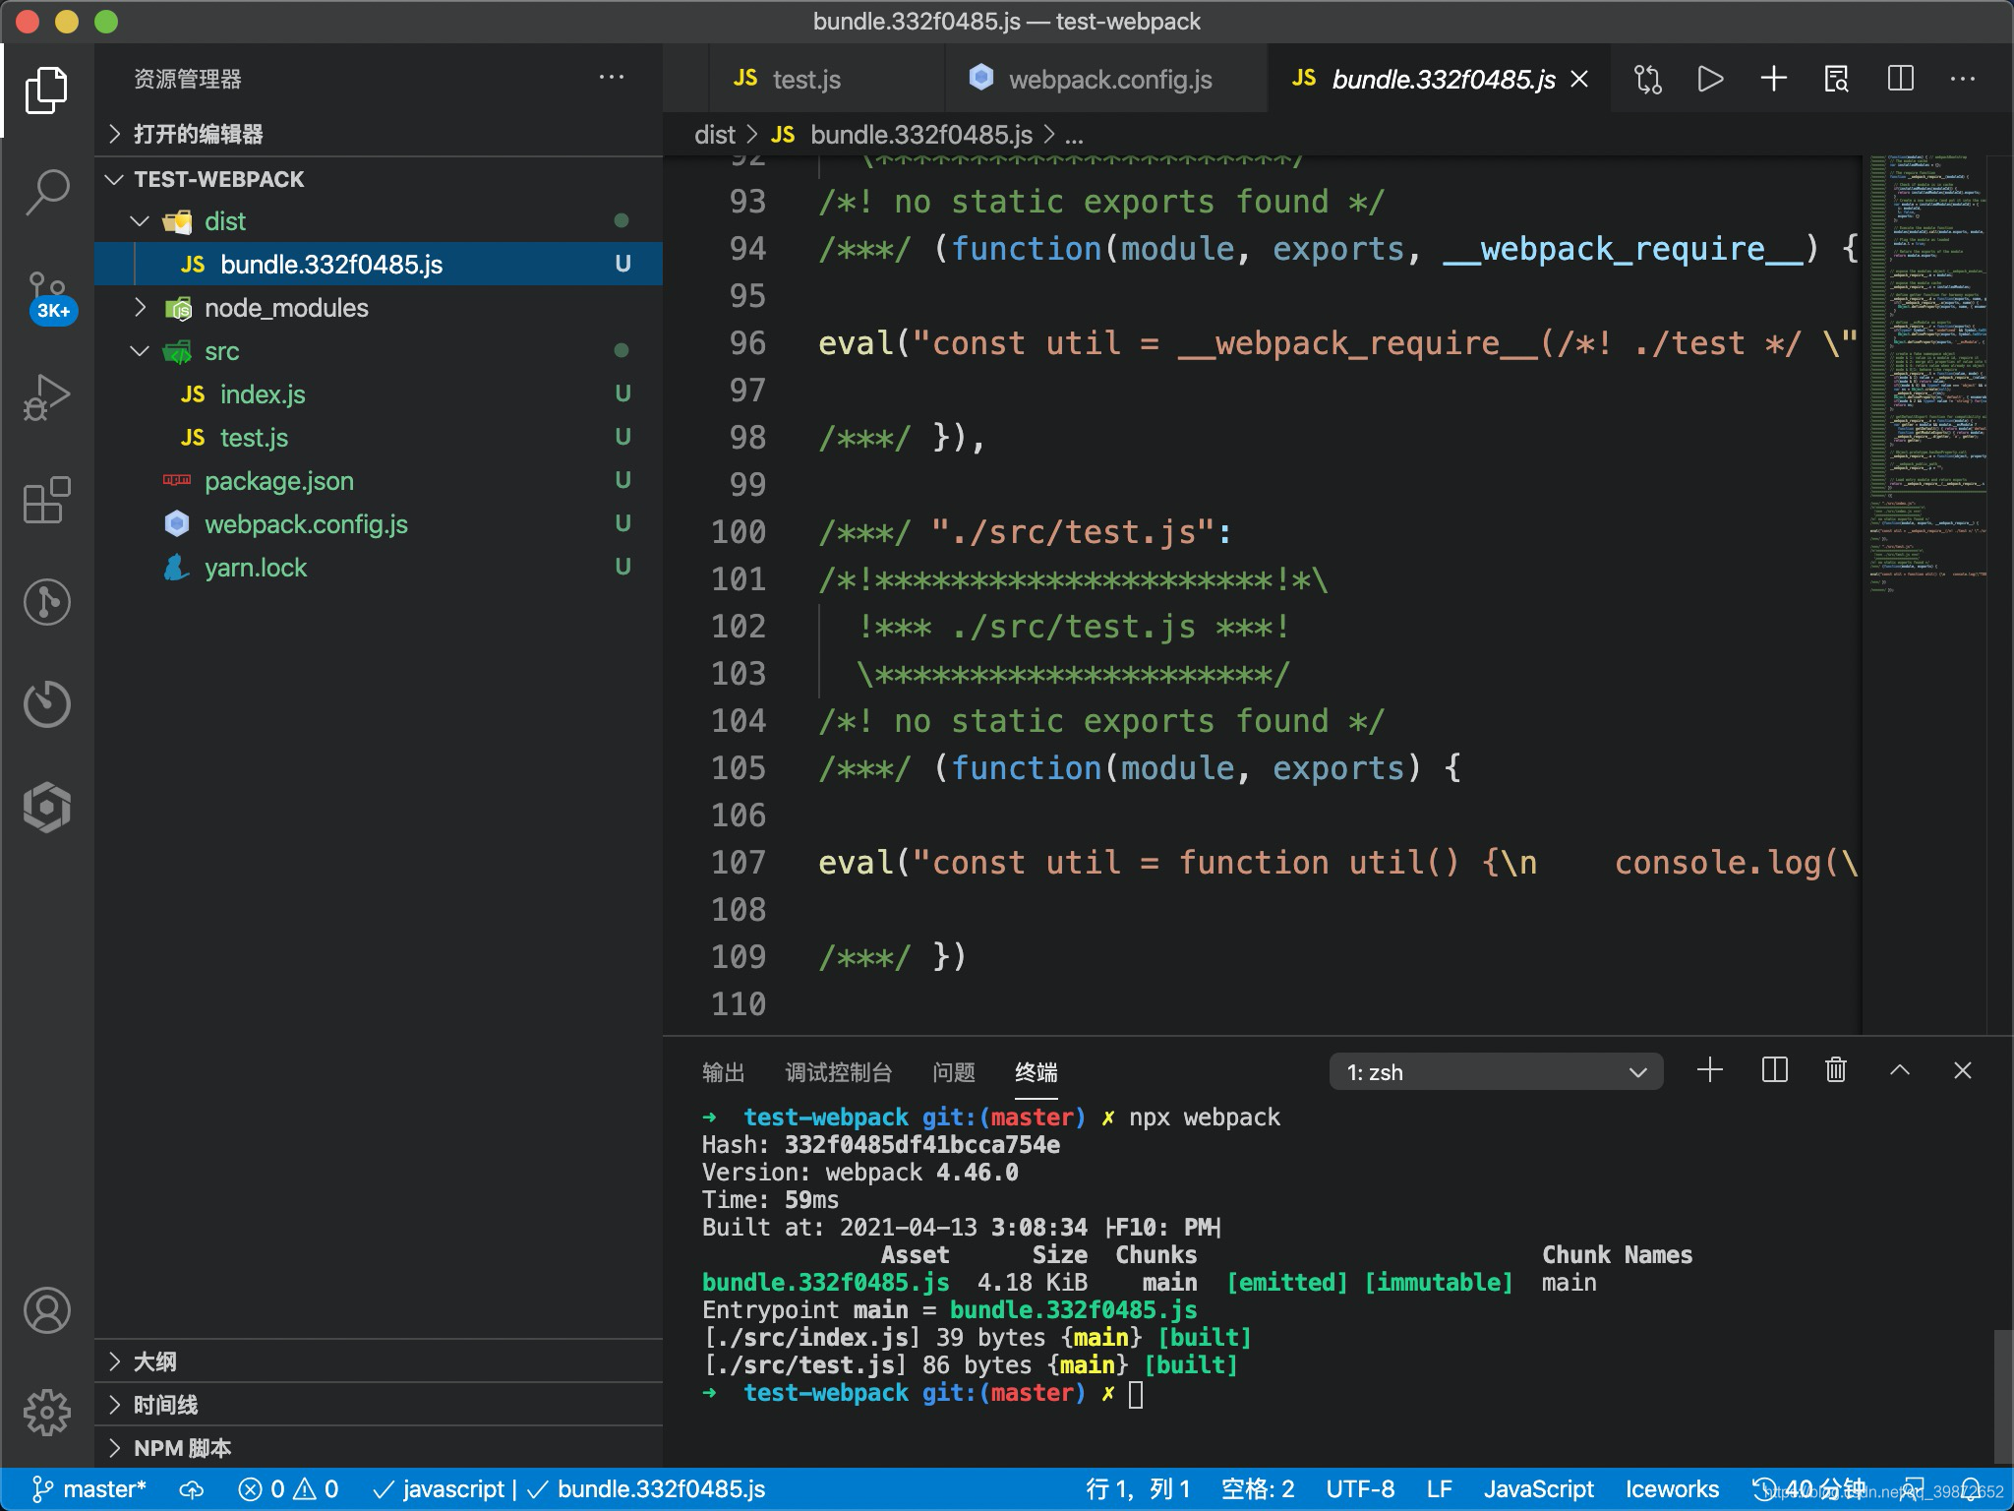Click bundle.332f0485.js breadcrumb segment
Screen dimensions: 2014x1511
[x=921, y=135]
